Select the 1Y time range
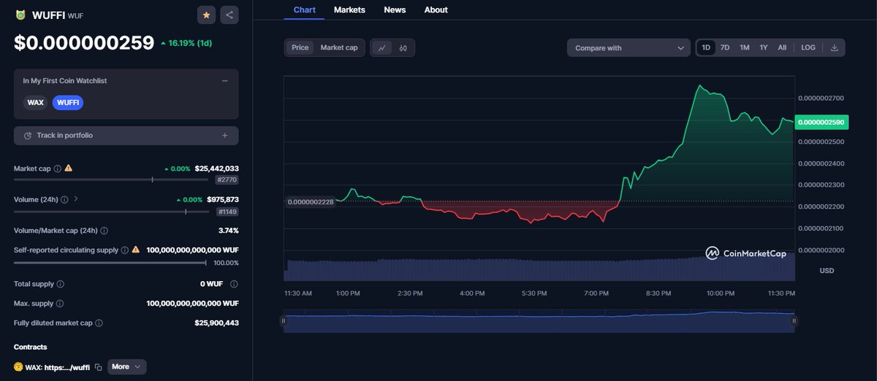The height and width of the screenshot is (381, 877). point(764,47)
